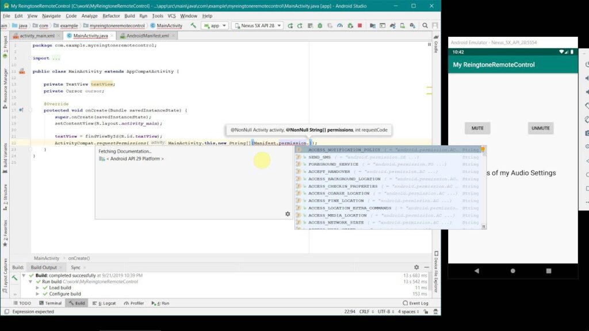
Task: Open the Terminal tool window
Action: point(51,303)
